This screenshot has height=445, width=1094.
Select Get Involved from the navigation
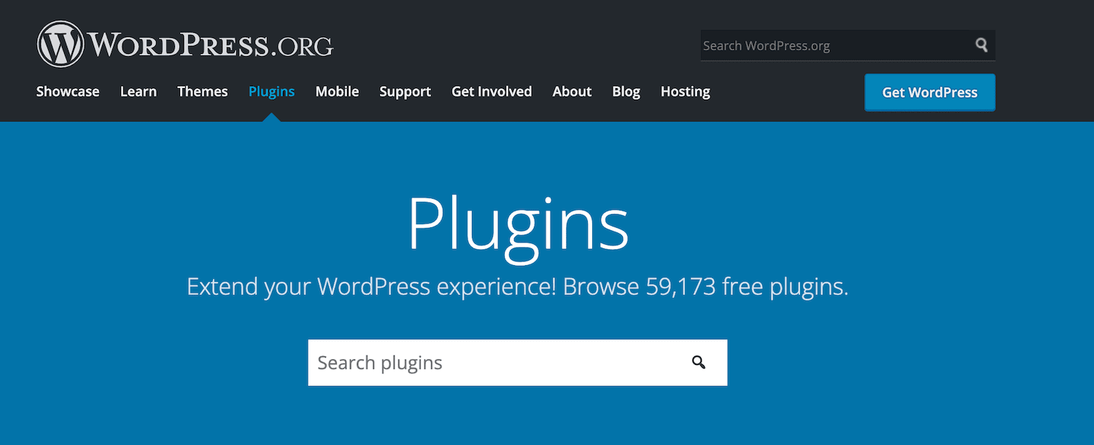[x=492, y=91]
